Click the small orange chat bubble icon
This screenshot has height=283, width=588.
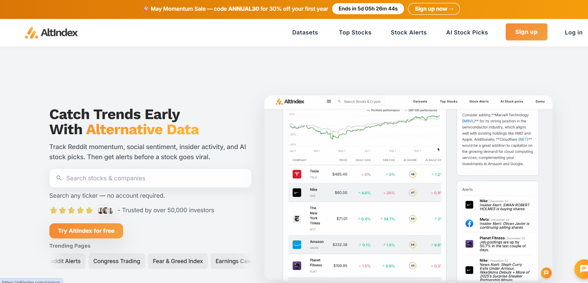546,273
